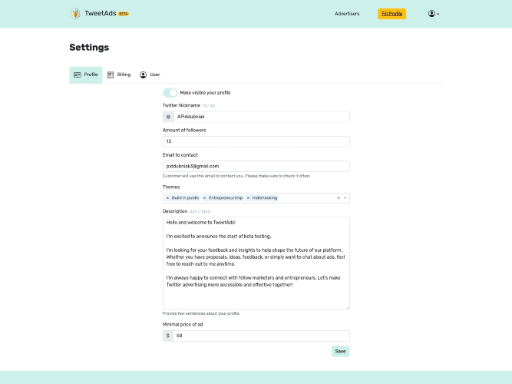Clear all selected themes
This screenshot has width=512, height=384.
[339, 198]
